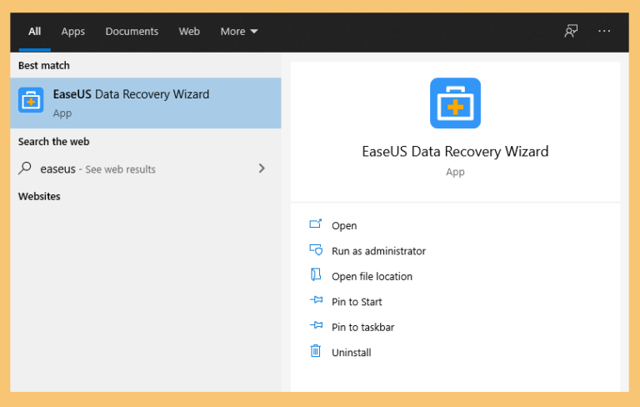Select Pin to taskbar
Viewport: 640px width, 407px height.
(x=362, y=327)
